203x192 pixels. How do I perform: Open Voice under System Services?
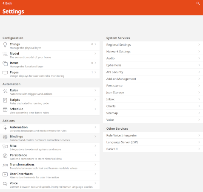[x=153, y=120]
